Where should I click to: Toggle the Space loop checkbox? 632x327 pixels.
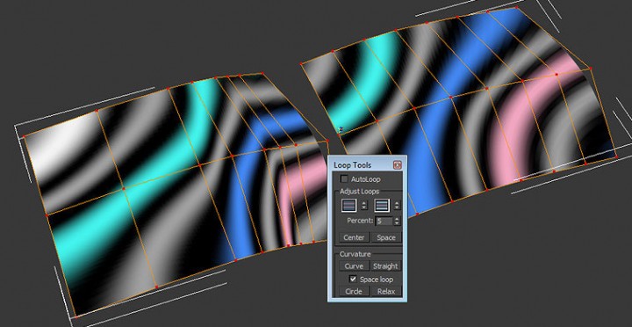tap(353, 279)
